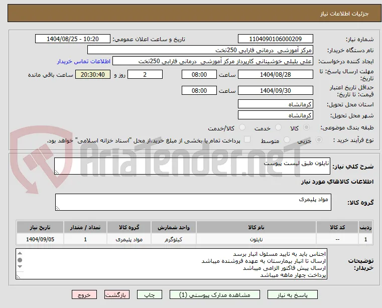Click the نایلون item name cell
Viewport: 382px width, 308px height.
pos(257,239)
